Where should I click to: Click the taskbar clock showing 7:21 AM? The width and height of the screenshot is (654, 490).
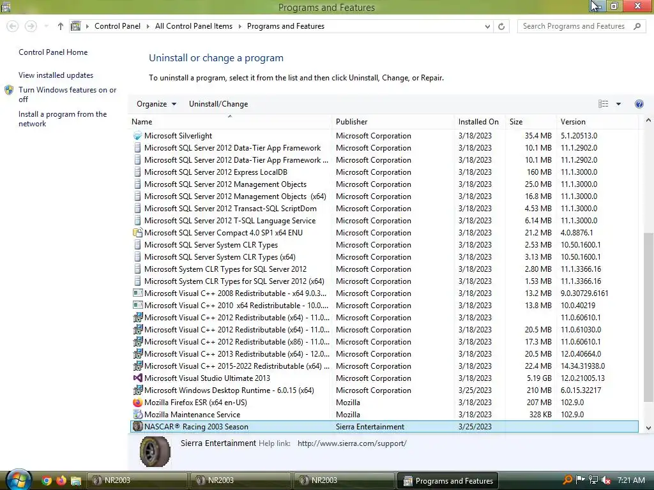point(631,480)
